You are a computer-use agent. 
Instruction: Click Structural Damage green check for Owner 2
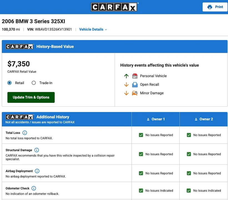click(x=189, y=154)
